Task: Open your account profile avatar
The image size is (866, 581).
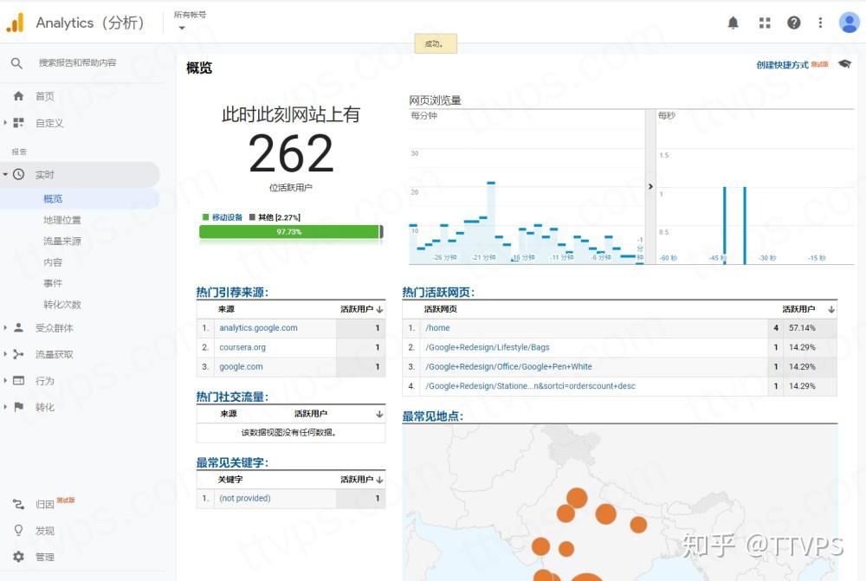Action: coord(849,23)
